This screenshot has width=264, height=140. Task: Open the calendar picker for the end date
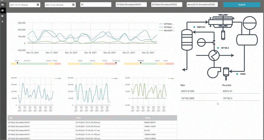point(73,5)
